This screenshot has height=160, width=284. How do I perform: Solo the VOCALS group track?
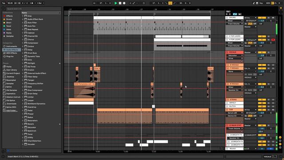[x=268, y=52]
